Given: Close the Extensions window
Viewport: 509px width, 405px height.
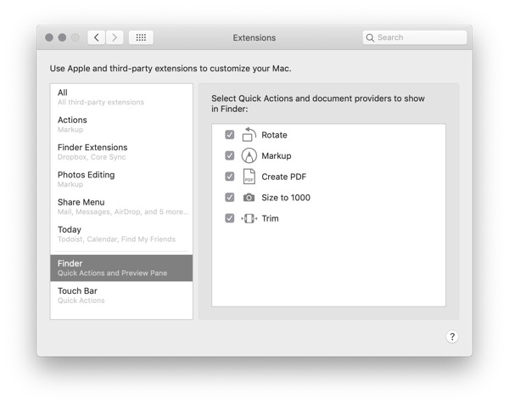Looking at the screenshot, I should coord(49,37).
